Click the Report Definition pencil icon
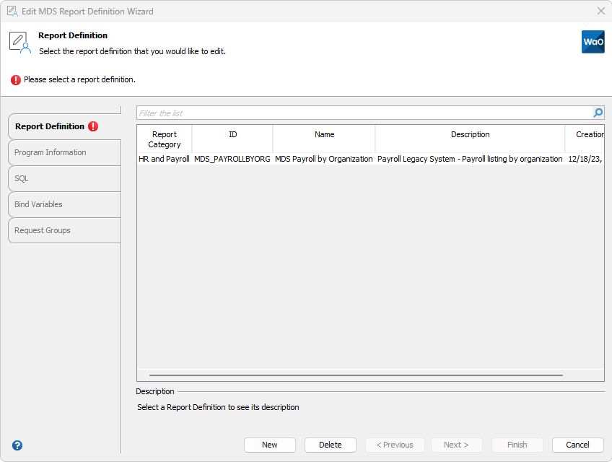The image size is (612, 462). click(19, 41)
